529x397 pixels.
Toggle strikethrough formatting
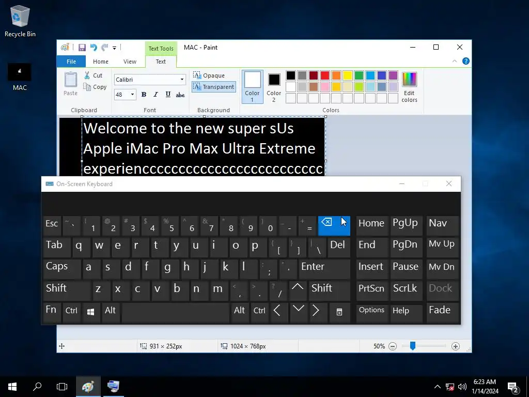coord(180,95)
